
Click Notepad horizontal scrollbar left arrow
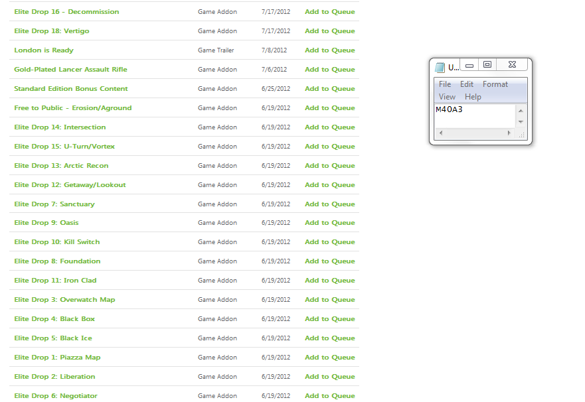point(441,133)
